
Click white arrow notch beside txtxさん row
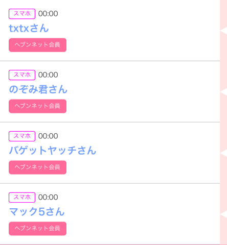pos(224,31)
